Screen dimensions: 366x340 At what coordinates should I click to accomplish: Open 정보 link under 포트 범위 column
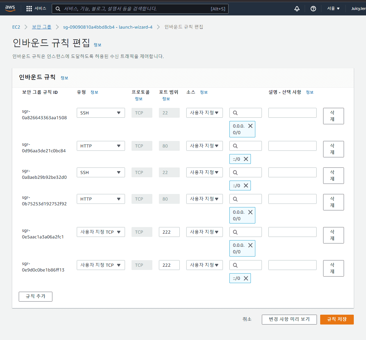tap(166, 99)
